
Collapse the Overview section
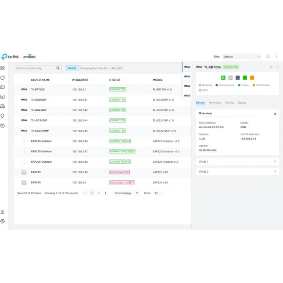(275, 114)
